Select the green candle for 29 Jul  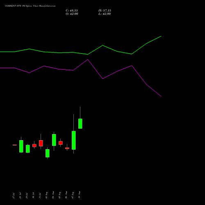tap(28, 149)
